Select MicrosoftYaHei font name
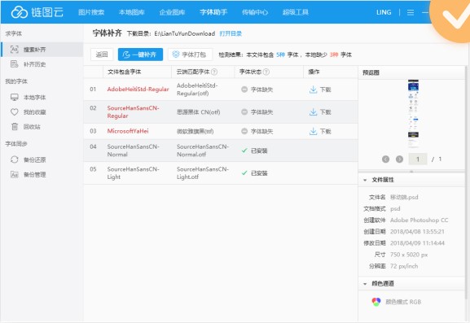The width and height of the screenshot is (470, 323). coord(128,131)
